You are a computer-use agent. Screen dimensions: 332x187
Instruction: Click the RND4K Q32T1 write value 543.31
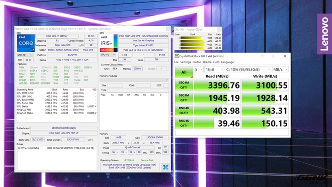point(265,111)
